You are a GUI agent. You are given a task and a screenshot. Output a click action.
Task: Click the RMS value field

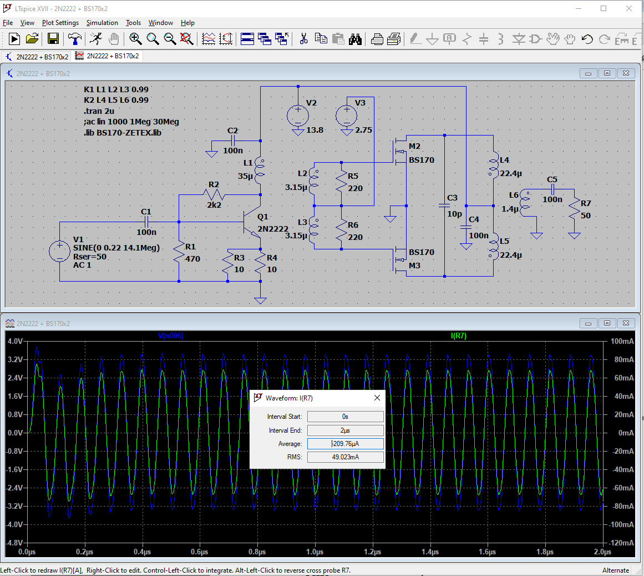pyautogui.click(x=345, y=457)
